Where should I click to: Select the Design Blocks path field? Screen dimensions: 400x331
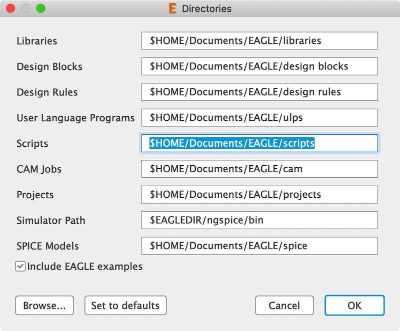[x=259, y=66]
